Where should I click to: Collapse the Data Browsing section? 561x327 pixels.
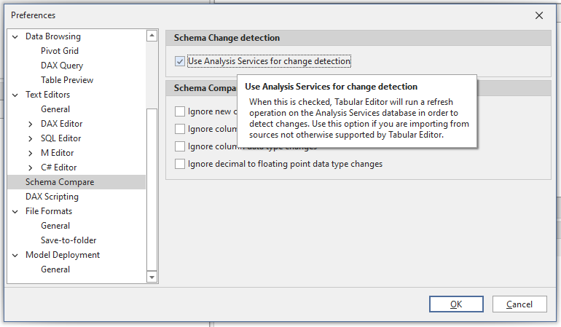pyautogui.click(x=16, y=36)
